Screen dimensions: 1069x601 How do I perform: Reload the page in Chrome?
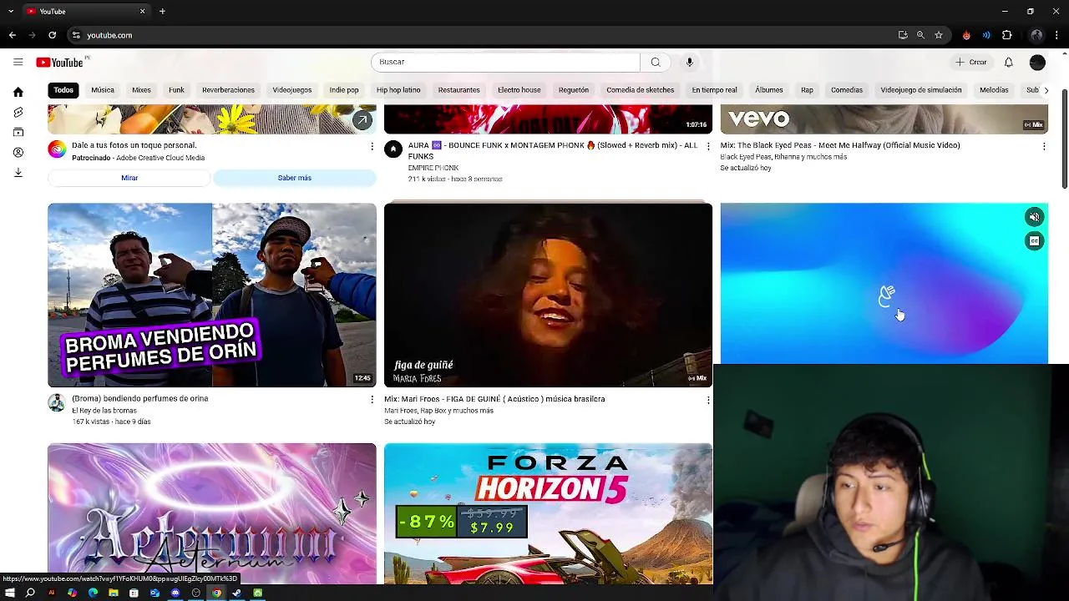pyautogui.click(x=52, y=35)
